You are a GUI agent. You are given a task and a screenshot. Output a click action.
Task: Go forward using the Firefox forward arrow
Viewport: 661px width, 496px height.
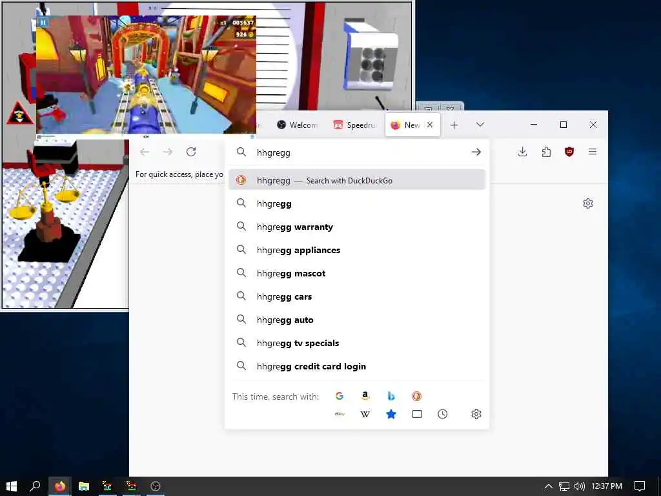(x=168, y=152)
